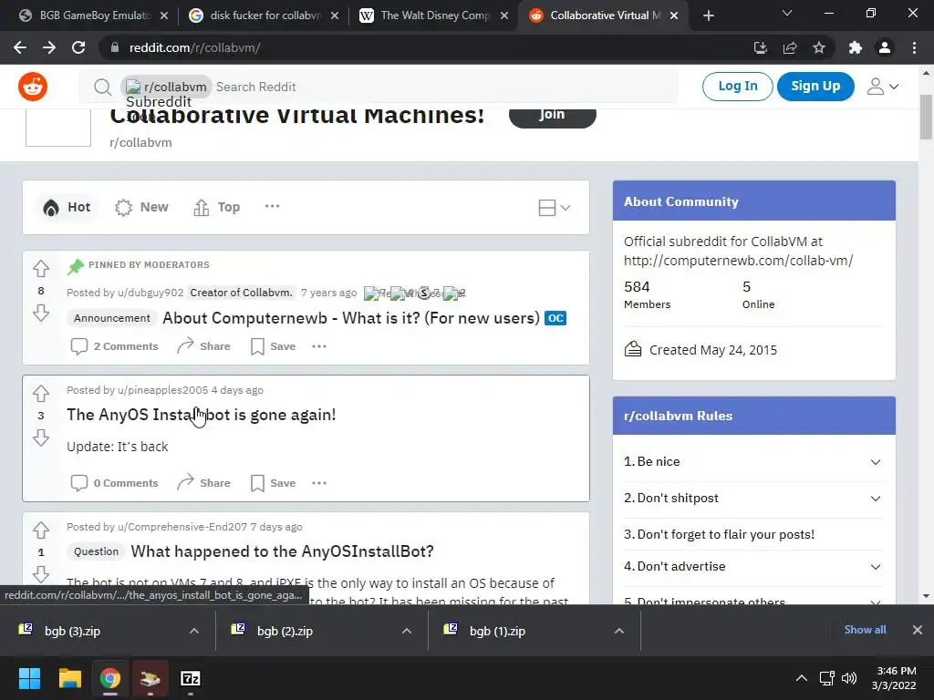Open options for the bgb (1).zip download
Screen dimensions: 934x700
click(x=619, y=631)
